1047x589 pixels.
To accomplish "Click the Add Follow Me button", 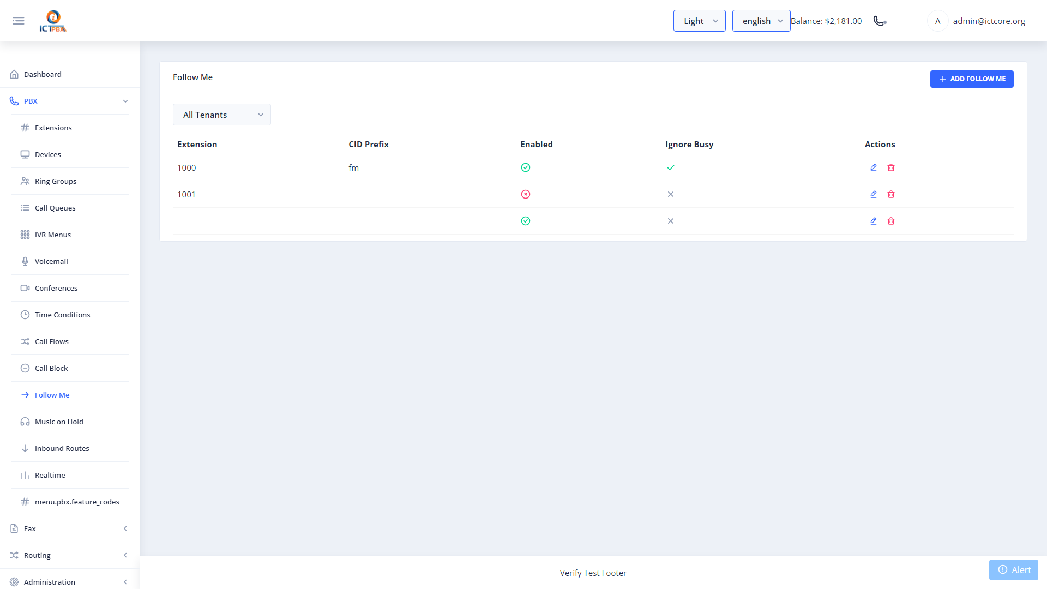I will point(972,79).
